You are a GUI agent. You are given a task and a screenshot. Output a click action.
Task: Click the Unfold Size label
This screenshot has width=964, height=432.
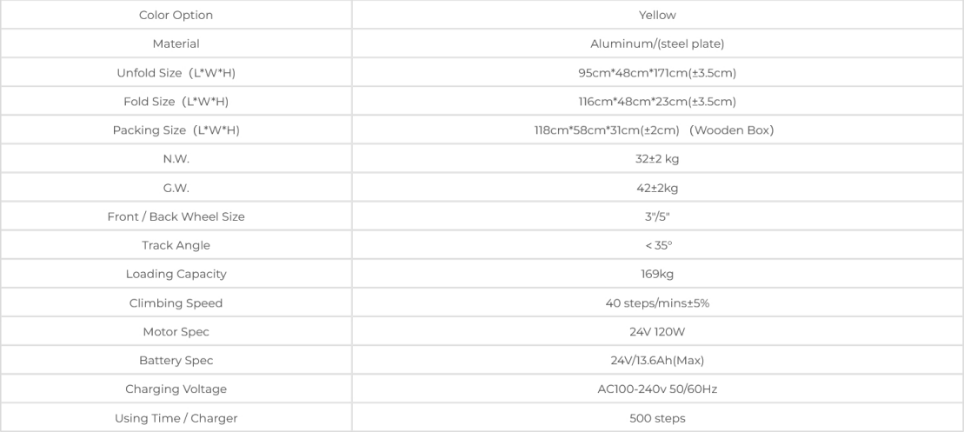pos(176,72)
